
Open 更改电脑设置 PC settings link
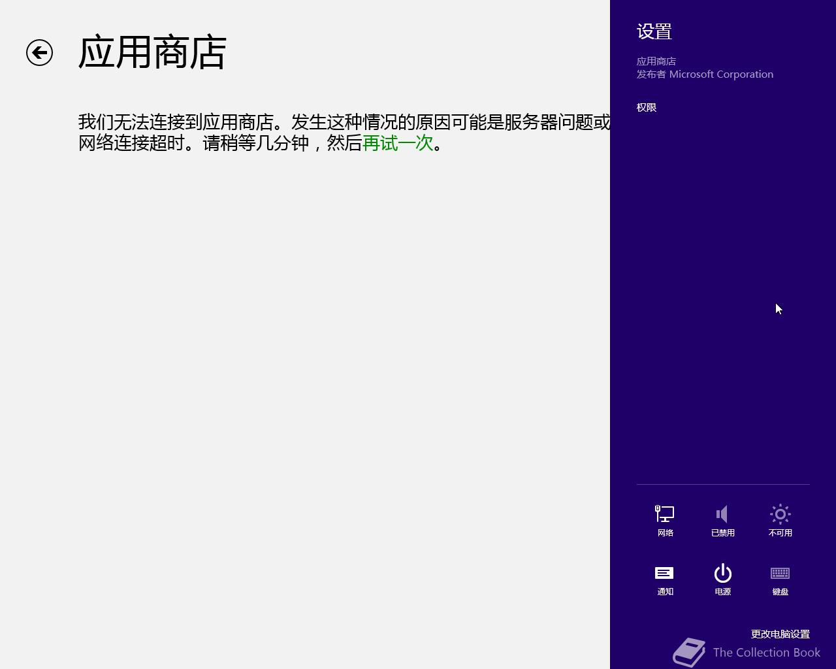point(780,634)
